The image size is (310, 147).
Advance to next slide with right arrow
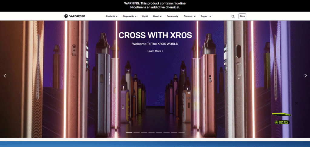click(x=305, y=76)
